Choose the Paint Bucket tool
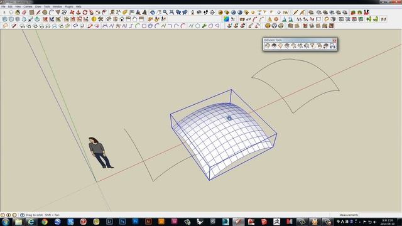The height and width of the screenshot is (226, 402). (18, 13)
